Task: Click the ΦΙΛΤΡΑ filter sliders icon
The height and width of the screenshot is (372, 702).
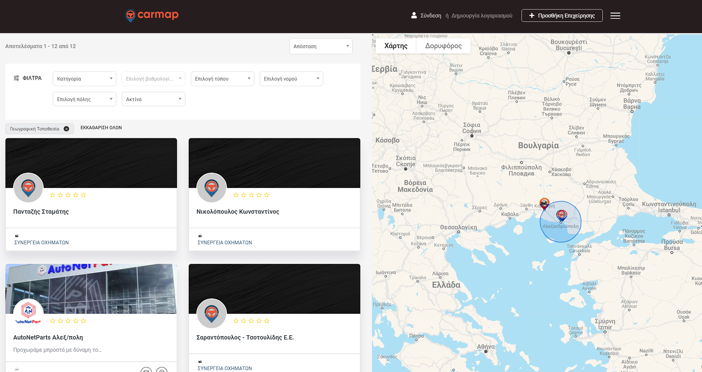Action: click(16, 78)
